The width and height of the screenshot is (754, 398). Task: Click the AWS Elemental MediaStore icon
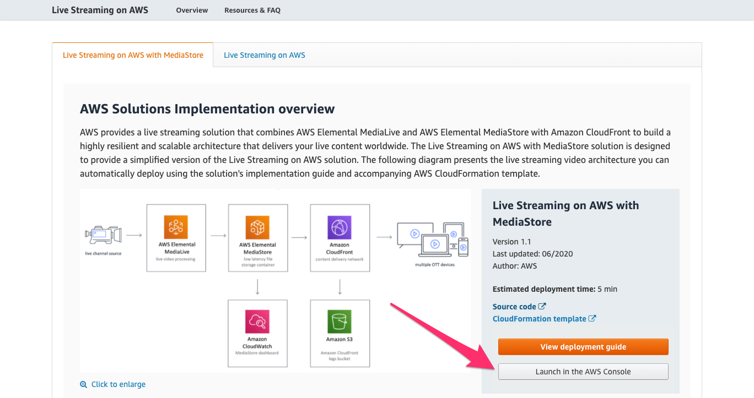(x=257, y=227)
